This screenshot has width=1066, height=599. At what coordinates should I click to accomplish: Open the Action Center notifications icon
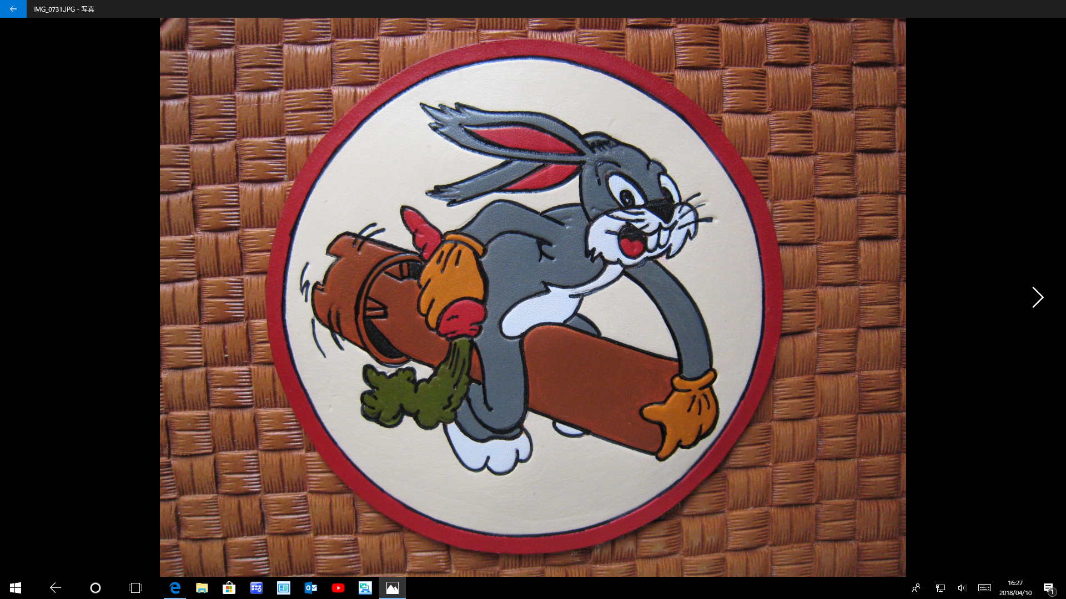tap(1048, 588)
